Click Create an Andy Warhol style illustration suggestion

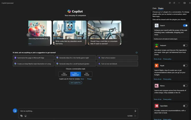pyautogui.click(x=33, y=64)
